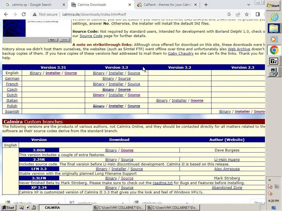
Task: Click Chrome icon in side taskbar
Action: point(274,50)
